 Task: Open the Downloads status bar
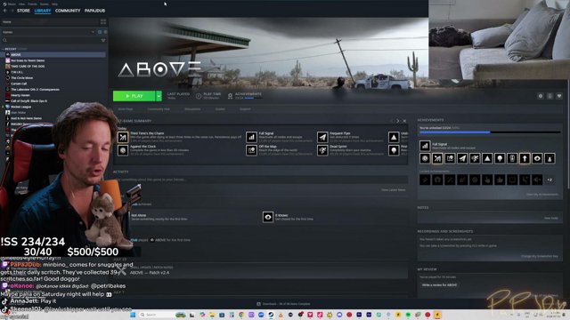(x=283, y=304)
